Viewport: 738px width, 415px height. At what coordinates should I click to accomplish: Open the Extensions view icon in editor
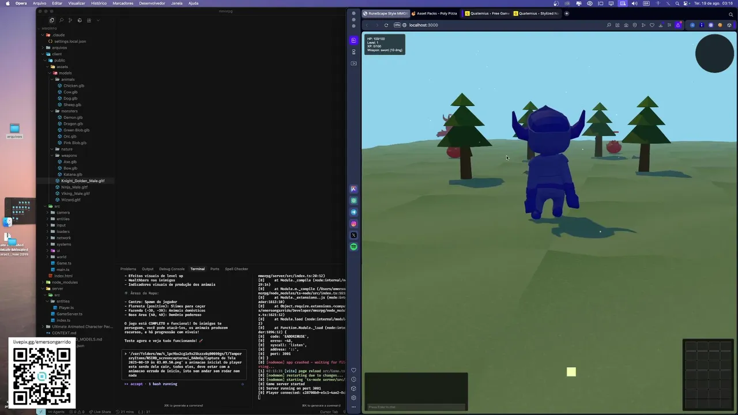[89, 20]
